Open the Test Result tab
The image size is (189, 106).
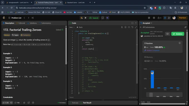[x=86, y=103]
